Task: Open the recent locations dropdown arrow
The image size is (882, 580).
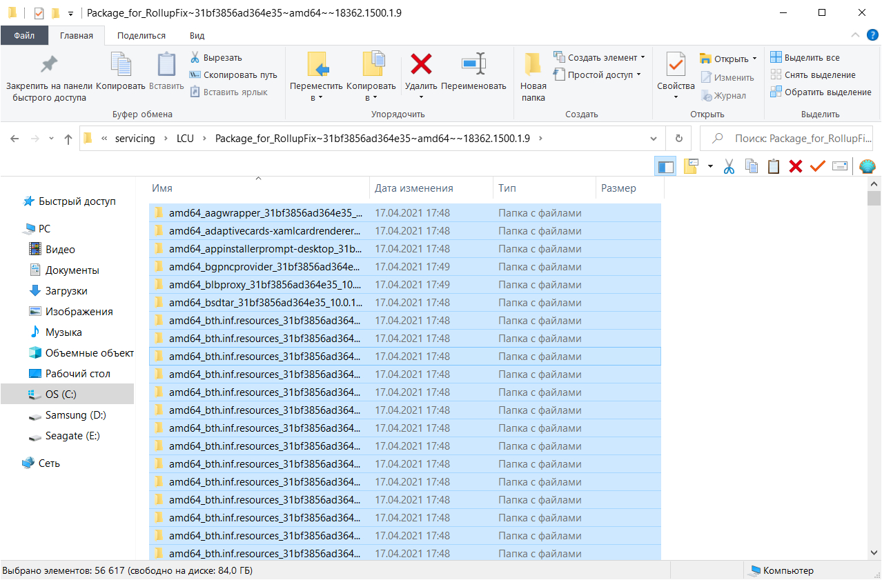Action: coord(51,139)
